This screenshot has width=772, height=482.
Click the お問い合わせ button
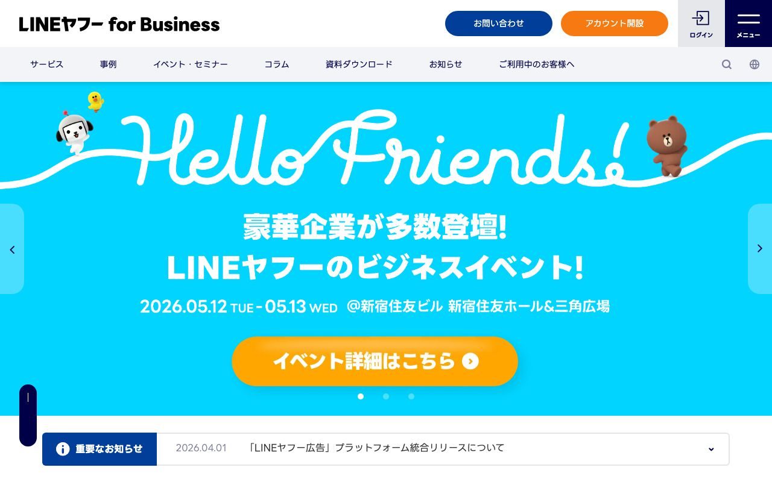499,23
